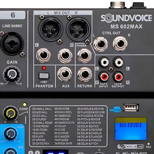Adjust the yellow COMP knob
Screen dimensions: 154x154
coord(11,113)
